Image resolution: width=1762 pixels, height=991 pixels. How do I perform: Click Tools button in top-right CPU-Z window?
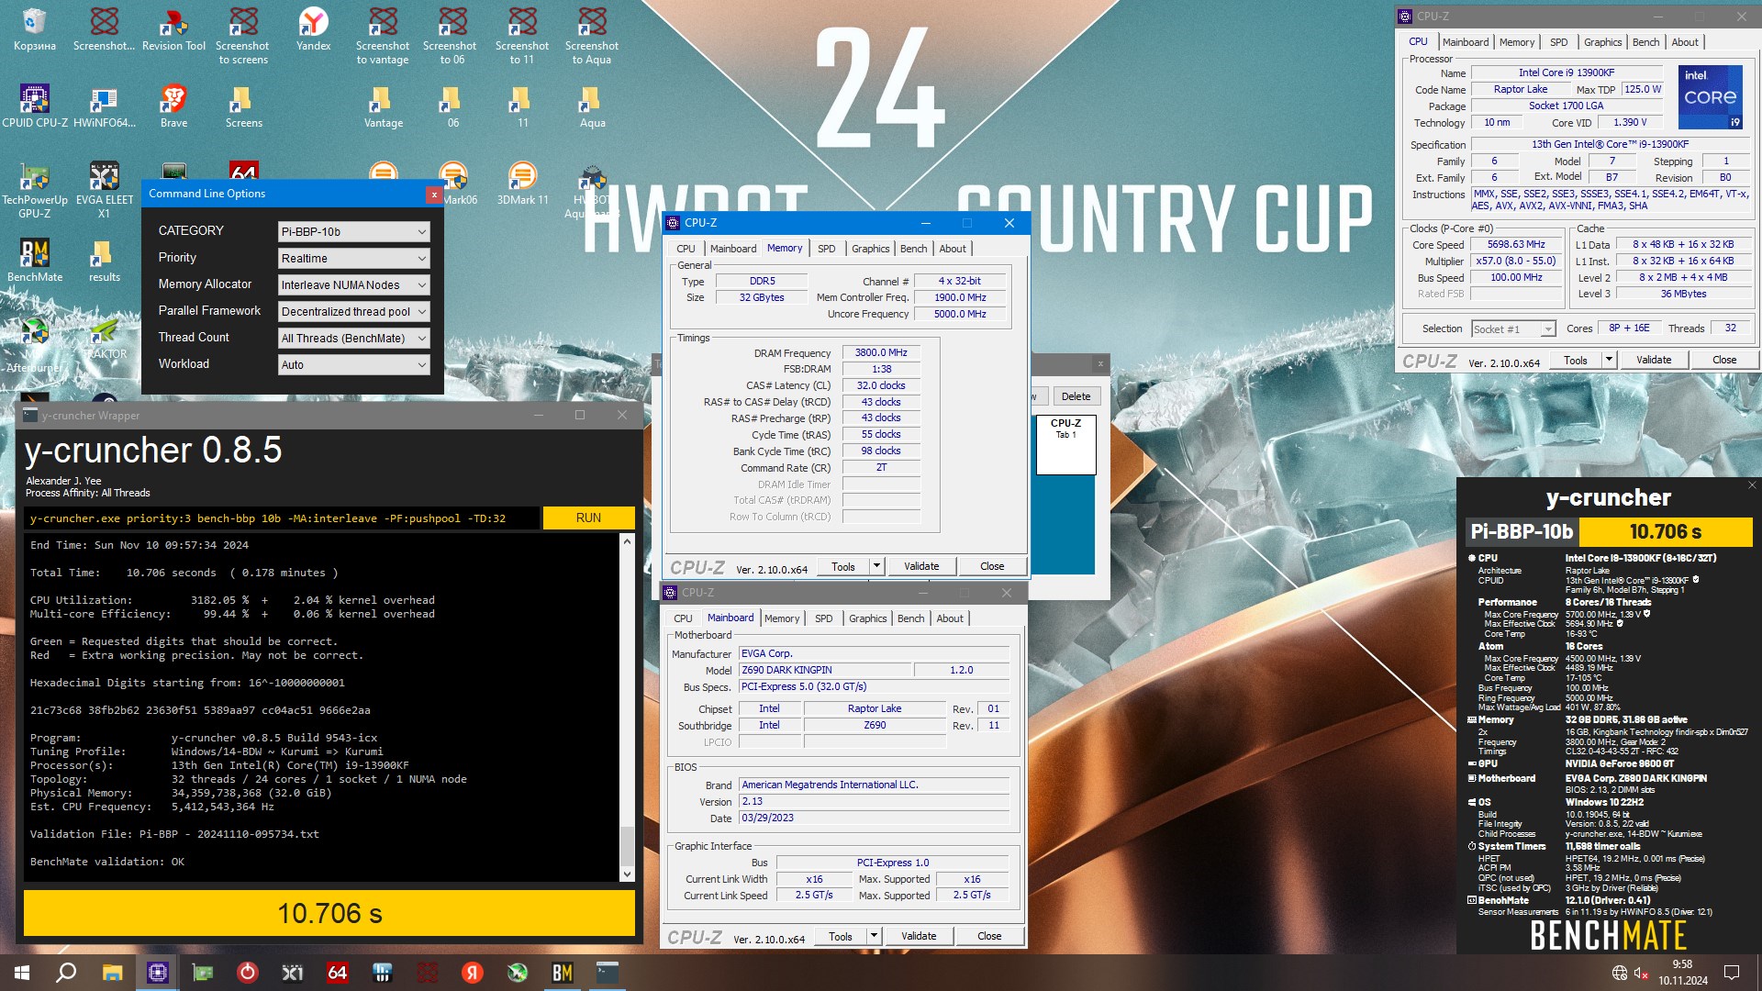point(1576,360)
